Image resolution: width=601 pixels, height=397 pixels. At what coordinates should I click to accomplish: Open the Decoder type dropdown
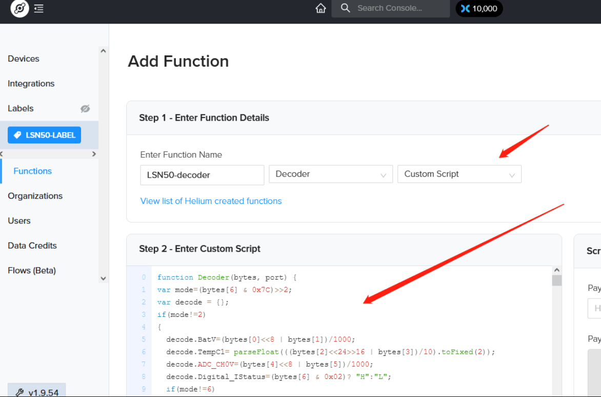click(x=331, y=174)
